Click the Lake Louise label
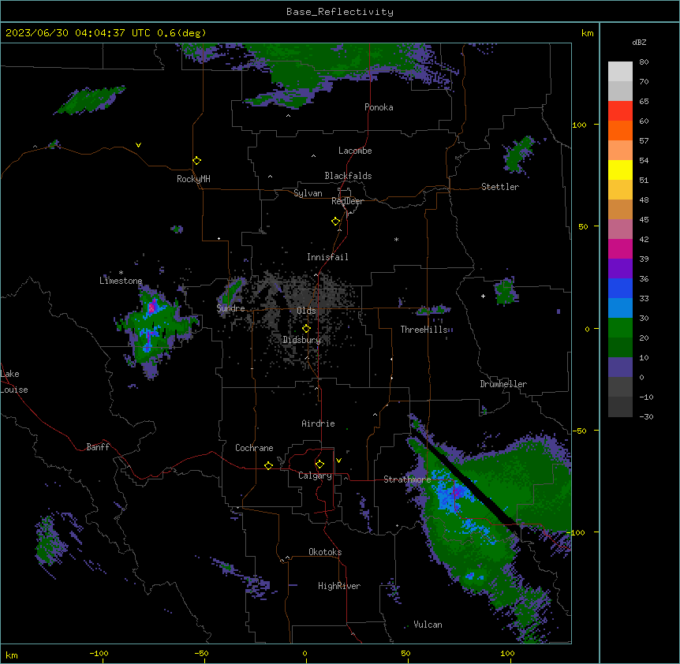The image size is (680, 664). [14, 382]
